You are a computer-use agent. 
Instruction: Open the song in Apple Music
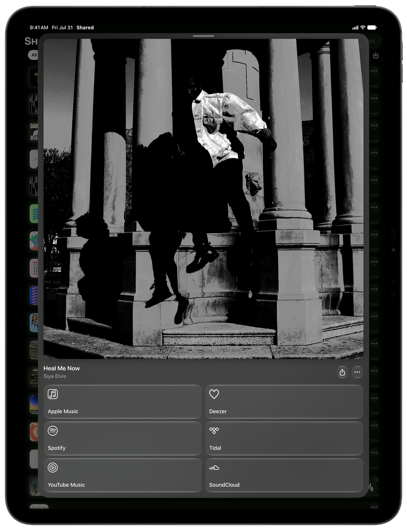[x=123, y=402]
